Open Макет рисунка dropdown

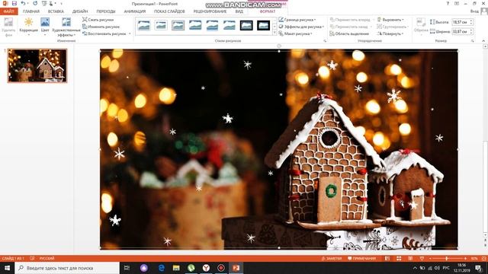[x=295, y=33]
